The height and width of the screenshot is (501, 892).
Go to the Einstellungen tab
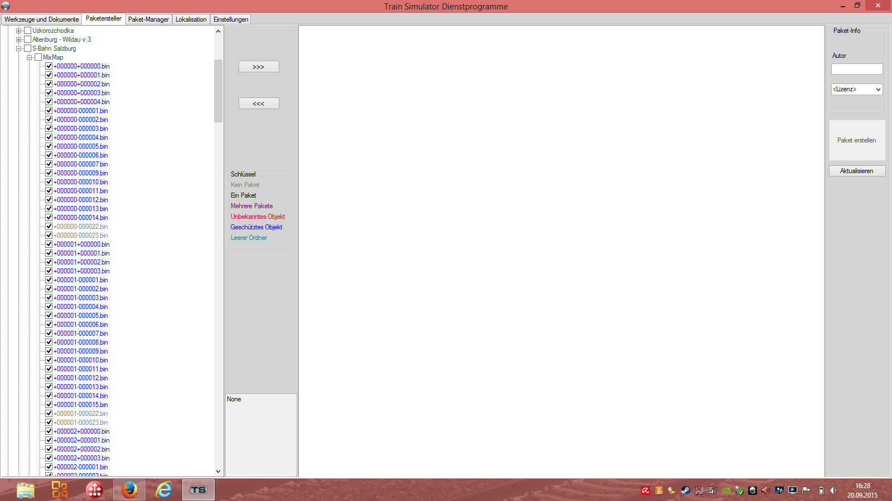tap(231, 19)
